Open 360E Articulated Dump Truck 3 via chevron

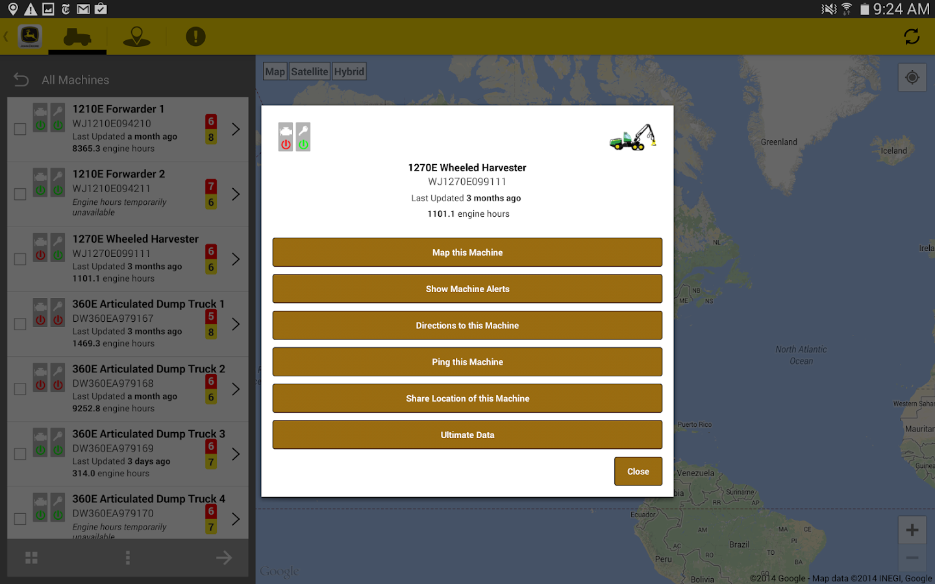coord(236,453)
